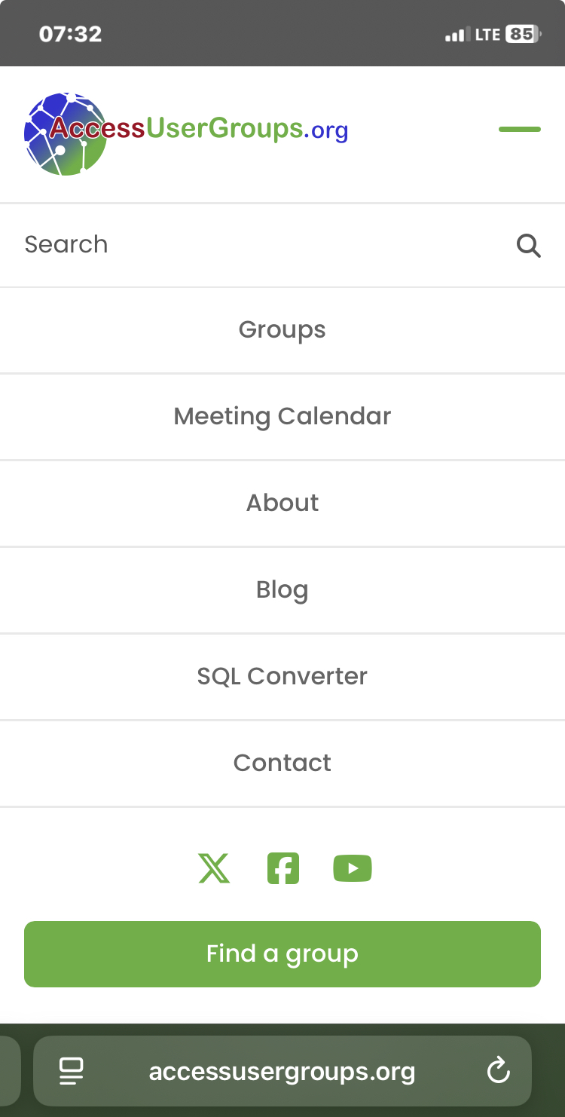Open the Blog page
The width and height of the screenshot is (565, 1117).
(282, 589)
